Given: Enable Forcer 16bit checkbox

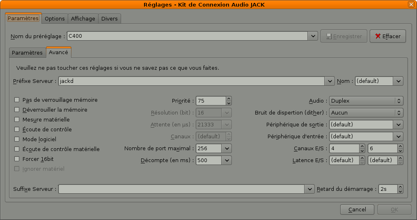Looking at the screenshot, I should [17, 159].
